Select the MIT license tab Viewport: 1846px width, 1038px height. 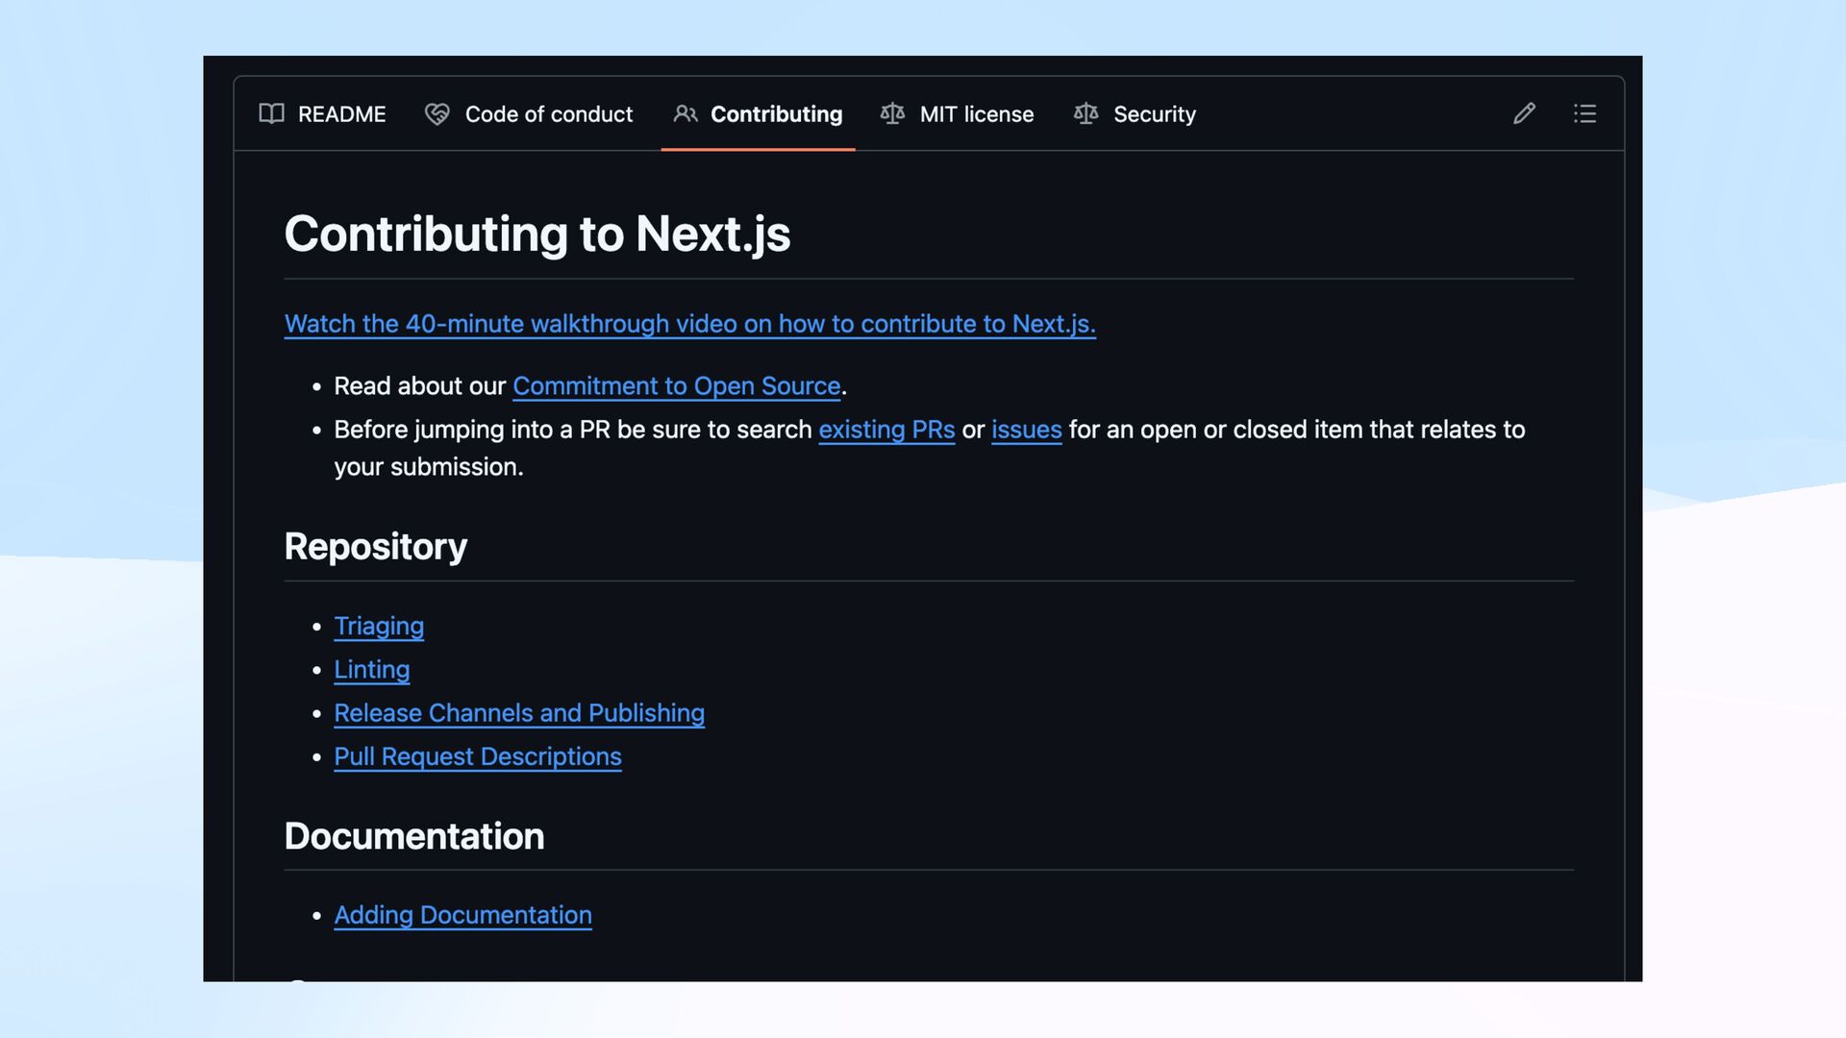tap(976, 114)
